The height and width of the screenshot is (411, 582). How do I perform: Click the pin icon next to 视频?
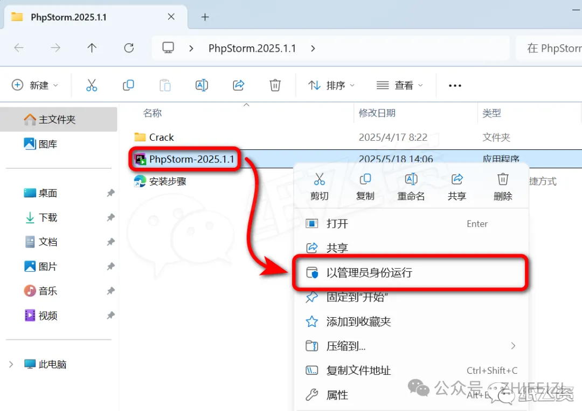(110, 316)
